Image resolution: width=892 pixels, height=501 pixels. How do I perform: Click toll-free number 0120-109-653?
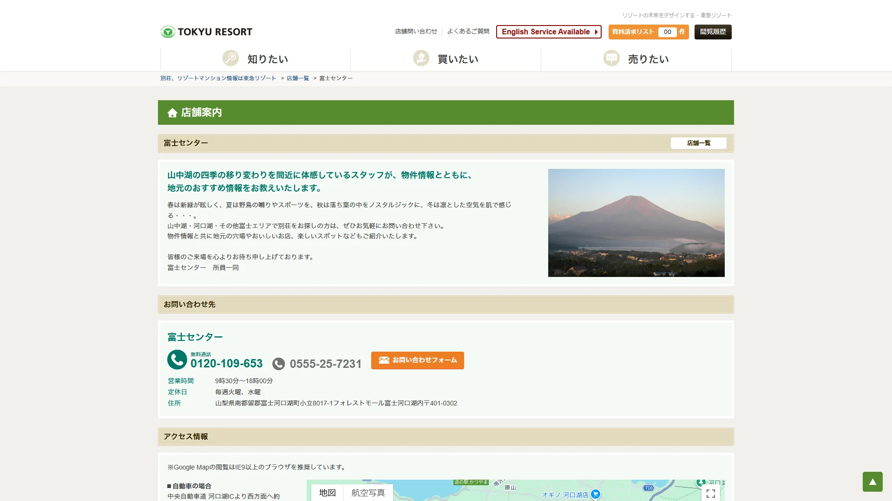point(226,364)
